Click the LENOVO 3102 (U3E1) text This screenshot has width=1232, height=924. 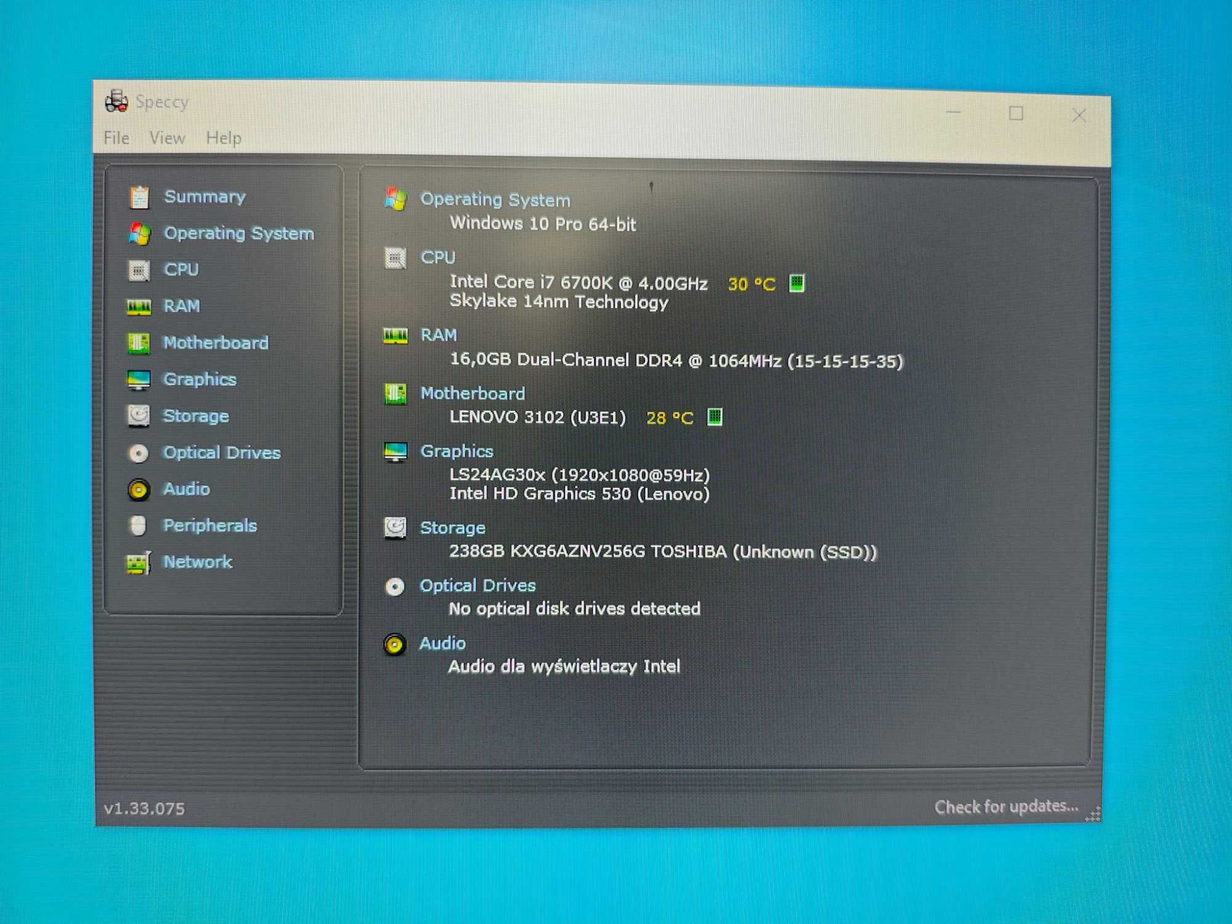pyautogui.click(x=537, y=417)
